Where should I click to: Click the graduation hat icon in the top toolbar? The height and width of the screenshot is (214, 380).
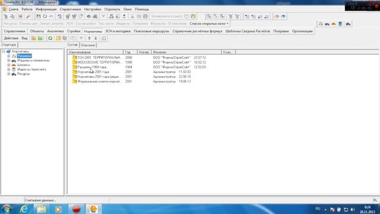[x=89, y=17]
